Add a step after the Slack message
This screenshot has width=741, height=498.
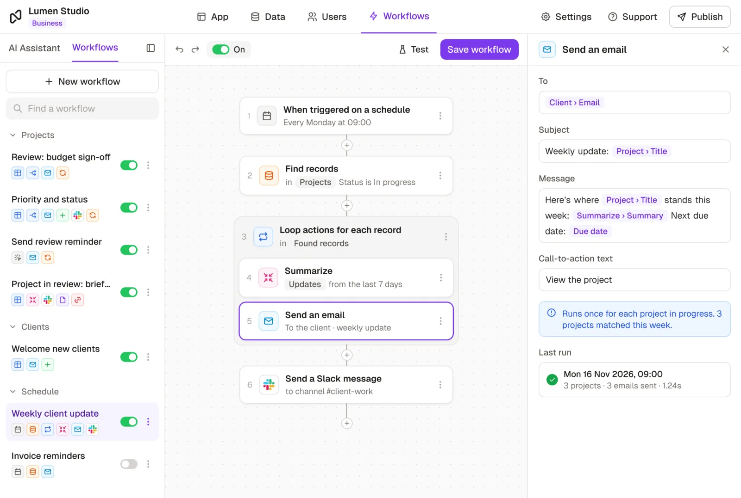pyautogui.click(x=347, y=423)
